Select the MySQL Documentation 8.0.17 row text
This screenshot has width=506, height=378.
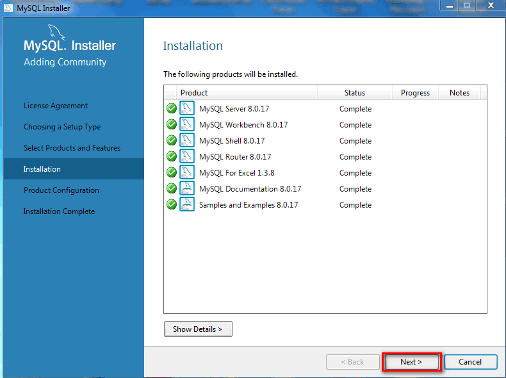(x=250, y=189)
